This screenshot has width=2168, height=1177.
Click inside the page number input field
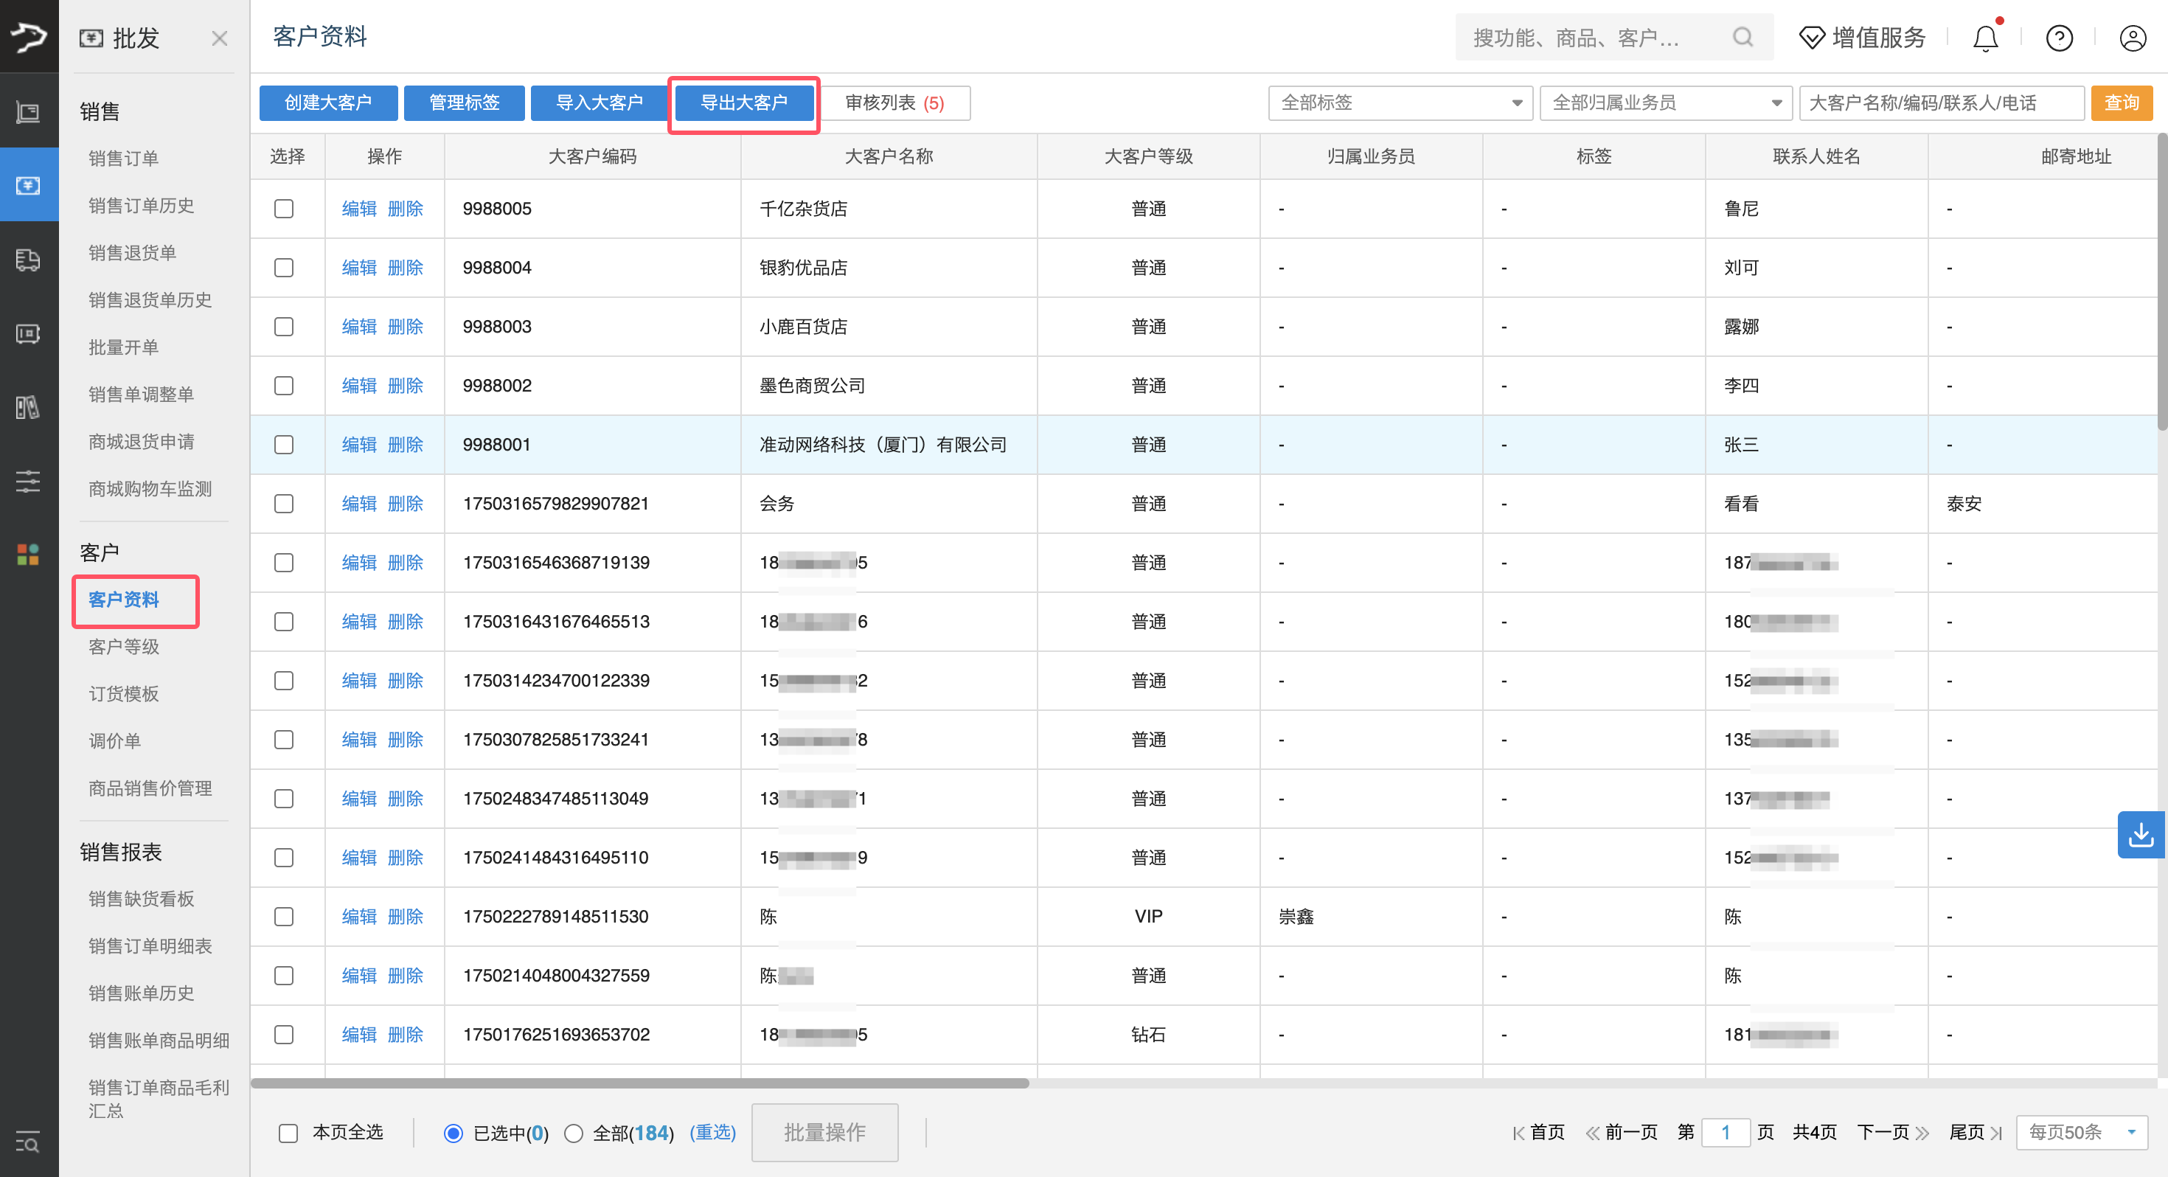click(x=1726, y=1132)
